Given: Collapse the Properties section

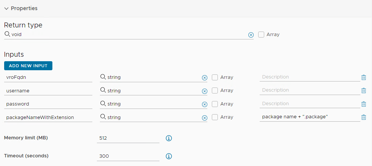Looking at the screenshot, I should coord(6,8).
